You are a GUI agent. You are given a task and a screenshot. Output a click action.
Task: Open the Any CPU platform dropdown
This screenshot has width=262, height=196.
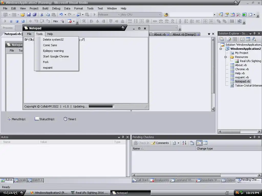coord(160,15)
